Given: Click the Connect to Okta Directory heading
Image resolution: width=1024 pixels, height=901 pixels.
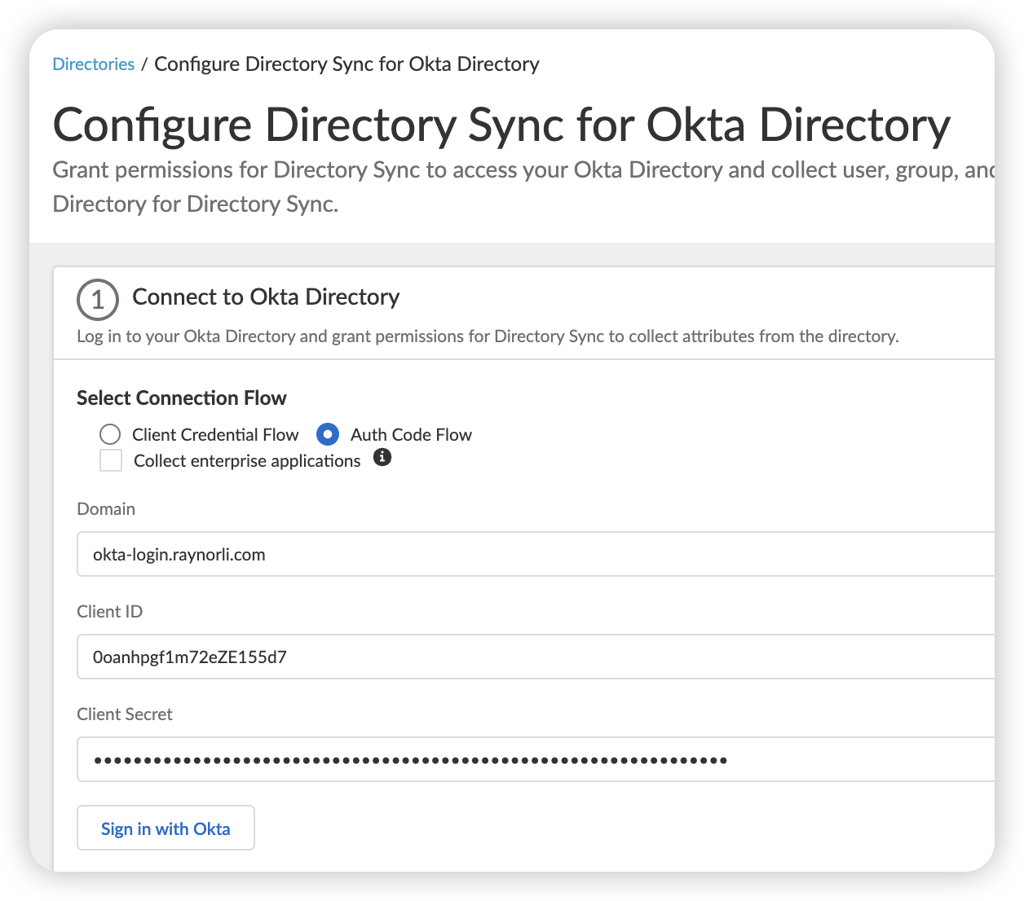Looking at the screenshot, I should click(266, 297).
